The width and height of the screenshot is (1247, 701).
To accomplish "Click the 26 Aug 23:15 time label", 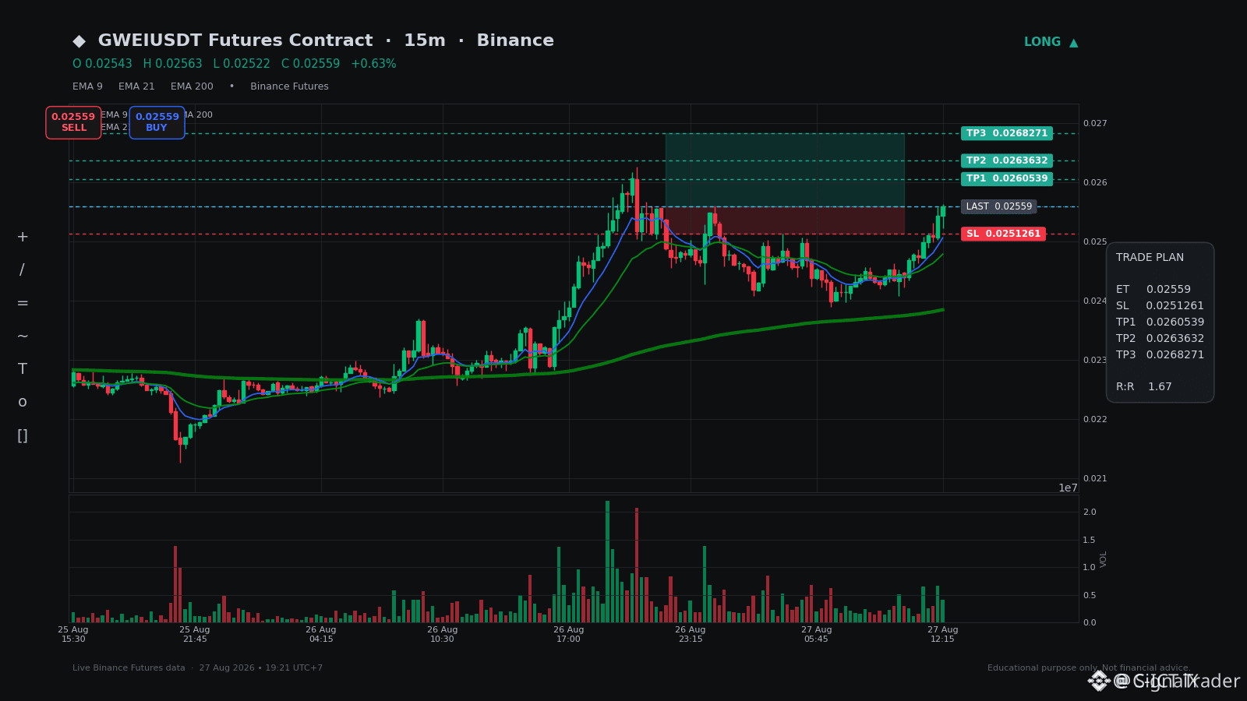I will [691, 634].
